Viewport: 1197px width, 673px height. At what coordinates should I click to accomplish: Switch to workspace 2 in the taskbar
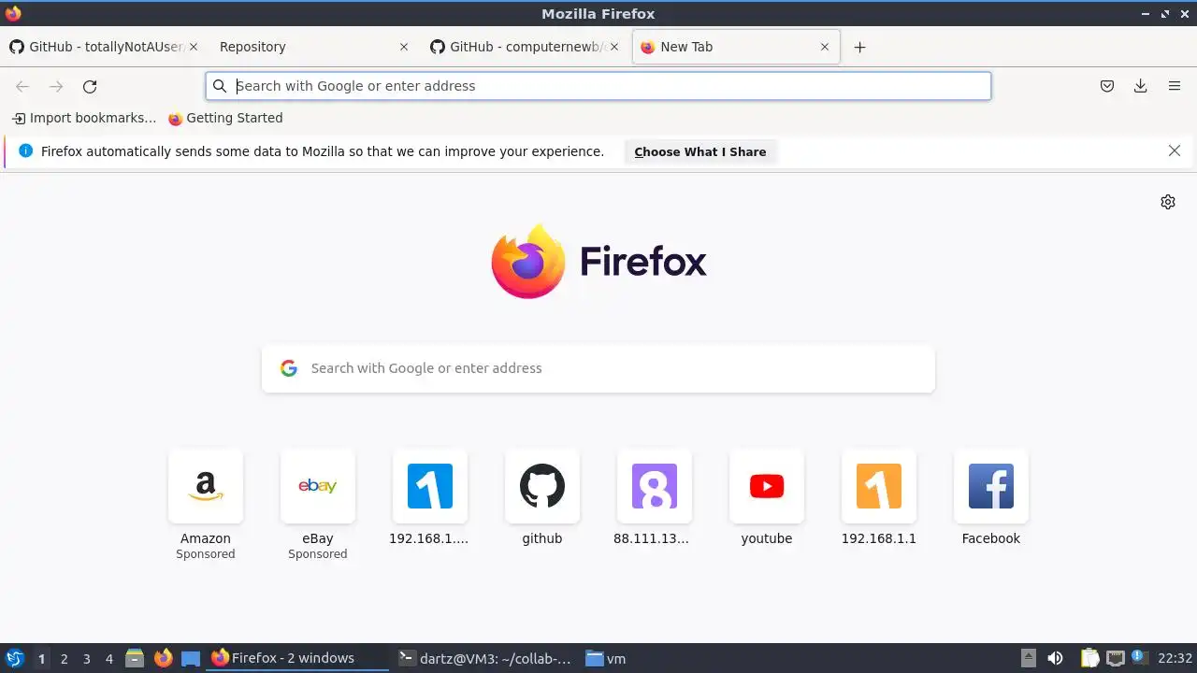[x=65, y=659]
